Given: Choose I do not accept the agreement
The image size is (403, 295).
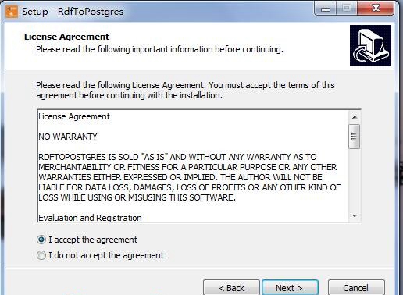Looking at the screenshot, I should click(x=41, y=255).
